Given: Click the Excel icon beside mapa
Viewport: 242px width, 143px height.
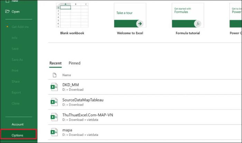Looking at the screenshot, I should point(54,132).
